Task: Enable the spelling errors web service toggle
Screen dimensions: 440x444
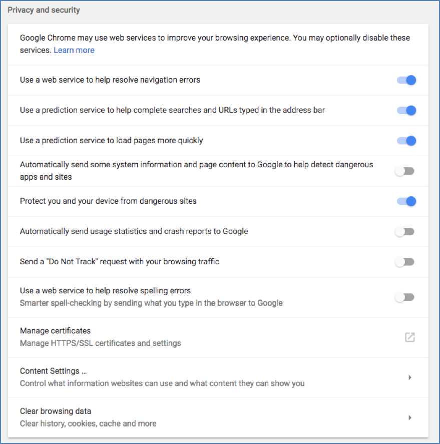Action: pos(404,297)
